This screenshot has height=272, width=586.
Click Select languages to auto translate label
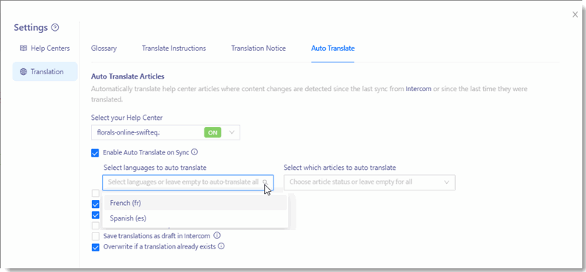click(155, 168)
